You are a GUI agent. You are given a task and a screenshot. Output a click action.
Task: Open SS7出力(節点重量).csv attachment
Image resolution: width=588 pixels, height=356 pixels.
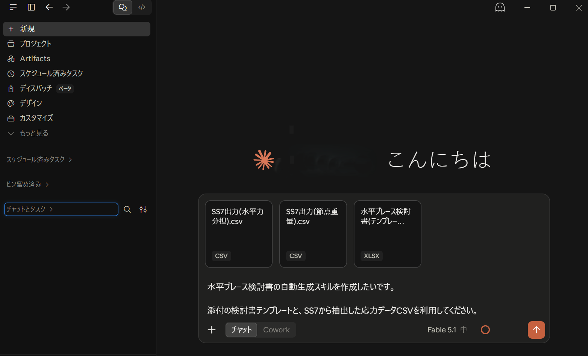click(x=313, y=234)
